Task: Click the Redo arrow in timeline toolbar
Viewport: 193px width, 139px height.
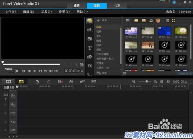Action: pos(49,82)
